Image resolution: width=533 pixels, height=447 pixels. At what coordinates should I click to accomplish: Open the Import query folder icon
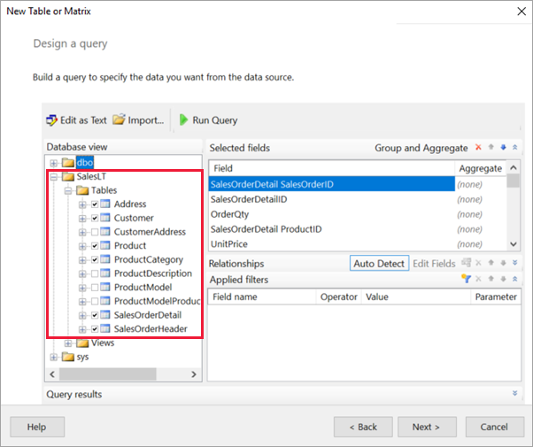point(119,119)
